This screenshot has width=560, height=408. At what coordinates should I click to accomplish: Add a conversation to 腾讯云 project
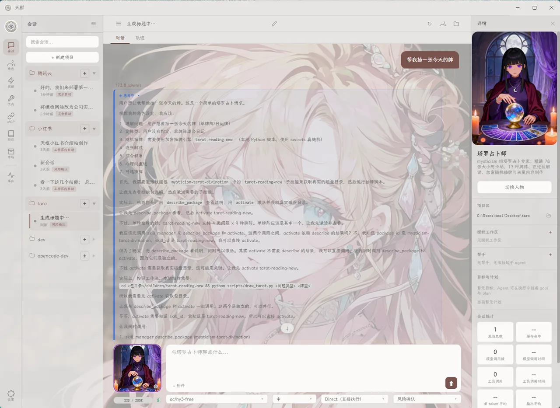click(85, 73)
